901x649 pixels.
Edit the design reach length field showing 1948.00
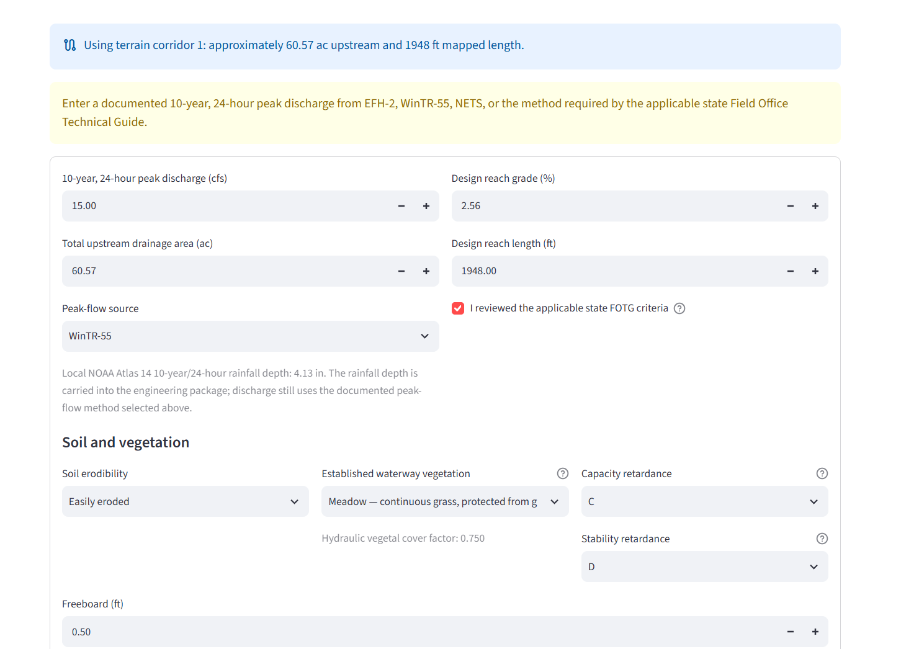point(615,271)
